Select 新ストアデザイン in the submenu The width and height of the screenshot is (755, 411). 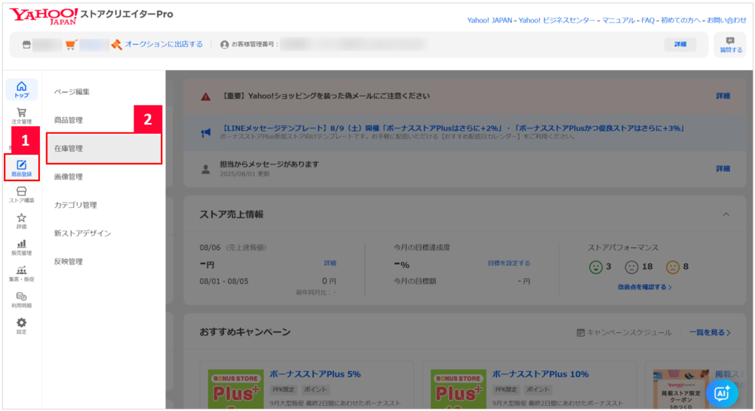coord(83,233)
